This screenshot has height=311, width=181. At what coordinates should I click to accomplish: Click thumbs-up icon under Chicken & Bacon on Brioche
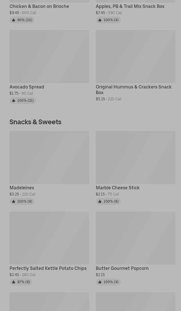click(13, 20)
